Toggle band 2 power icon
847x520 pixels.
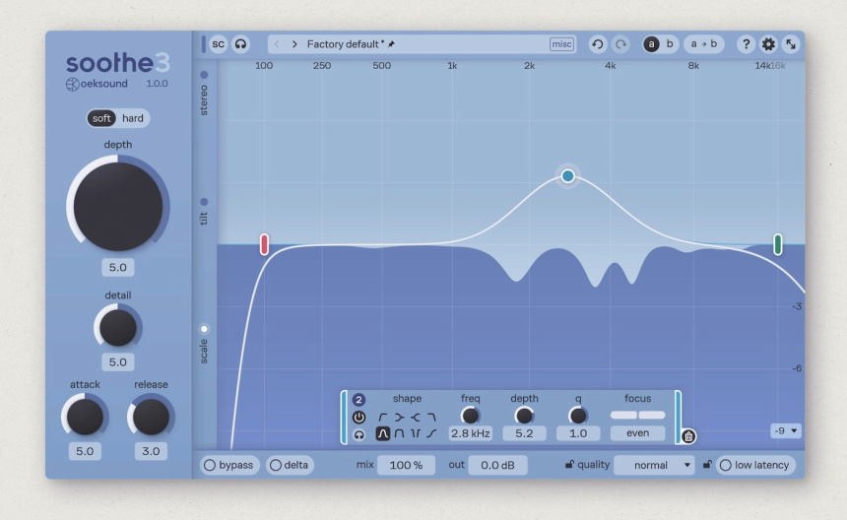click(358, 417)
